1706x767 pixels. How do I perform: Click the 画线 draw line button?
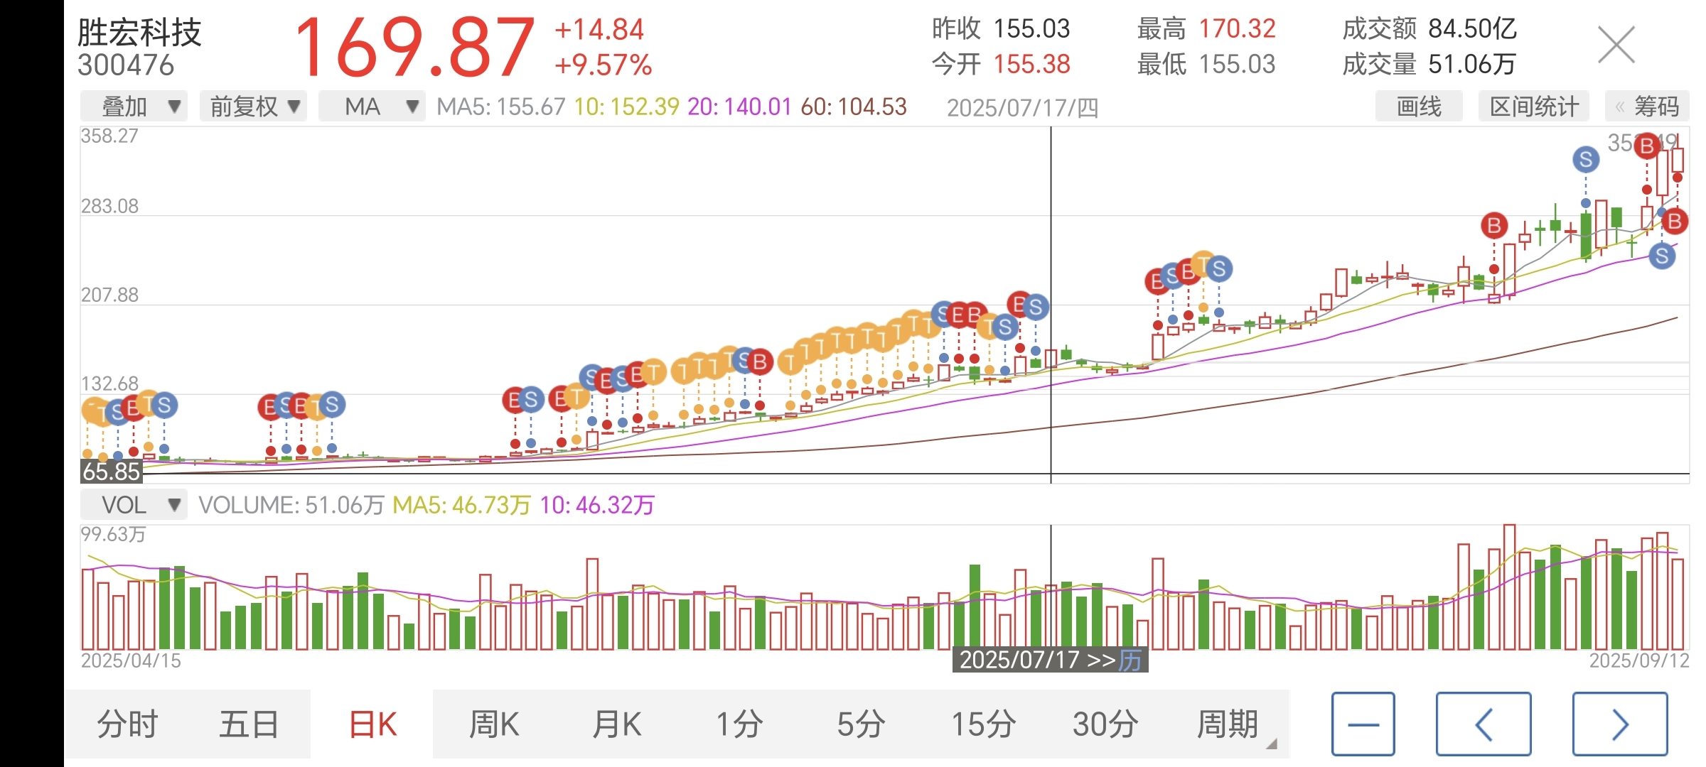click(1419, 107)
